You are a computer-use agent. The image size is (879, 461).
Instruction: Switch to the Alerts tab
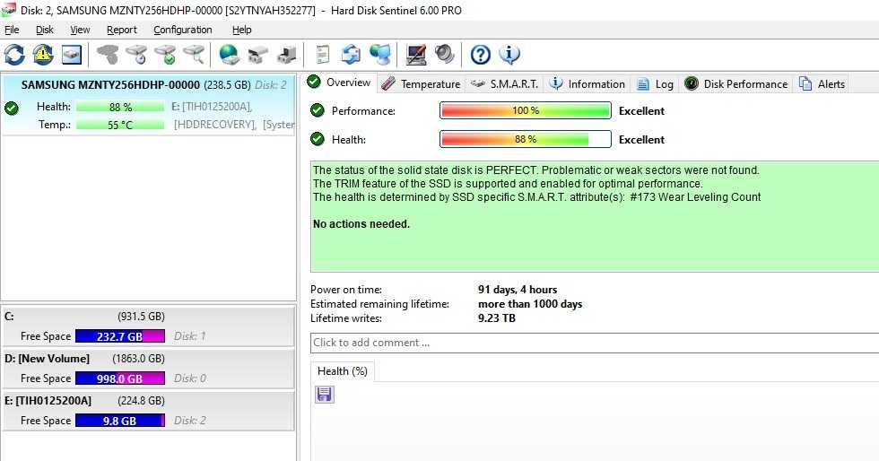point(822,83)
